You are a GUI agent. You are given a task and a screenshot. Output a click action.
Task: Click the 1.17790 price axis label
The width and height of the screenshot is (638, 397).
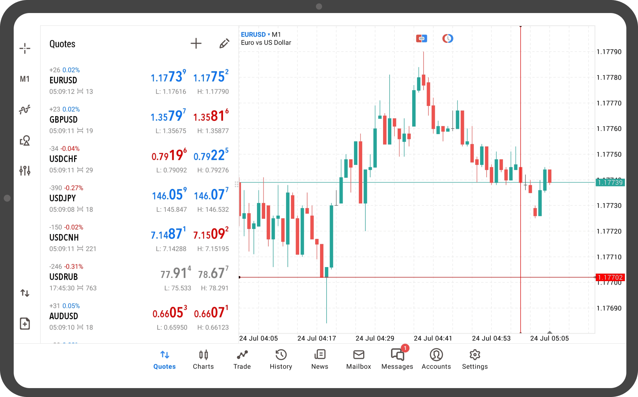coord(609,52)
